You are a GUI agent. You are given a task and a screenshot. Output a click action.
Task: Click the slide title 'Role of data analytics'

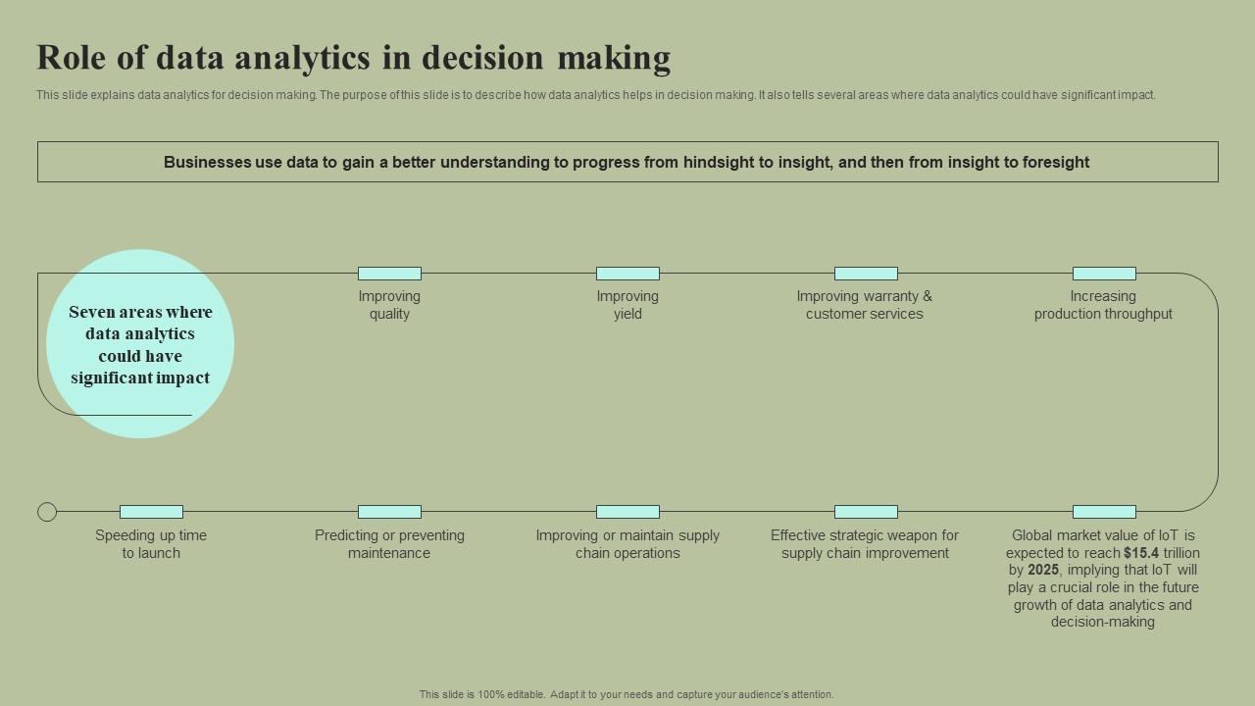(x=353, y=59)
